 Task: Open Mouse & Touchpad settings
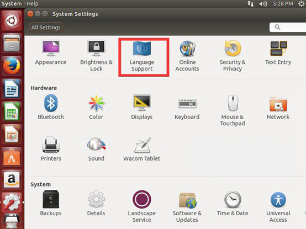pyautogui.click(x=233, y=110)
